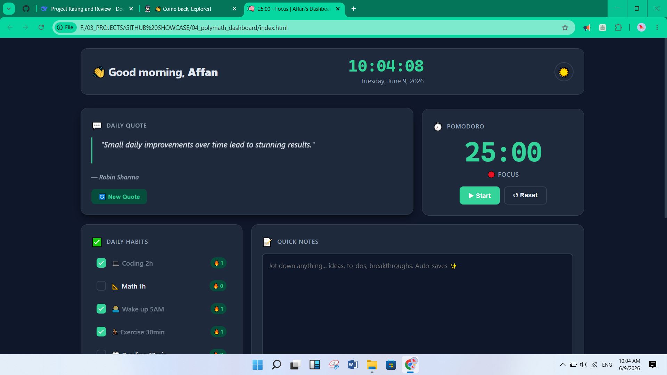
Task: Open a new browser tab
Action: 354,9
